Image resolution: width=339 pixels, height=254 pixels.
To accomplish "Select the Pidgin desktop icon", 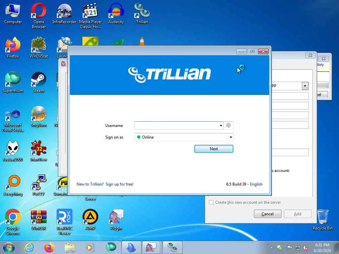I will pos(116,220).
